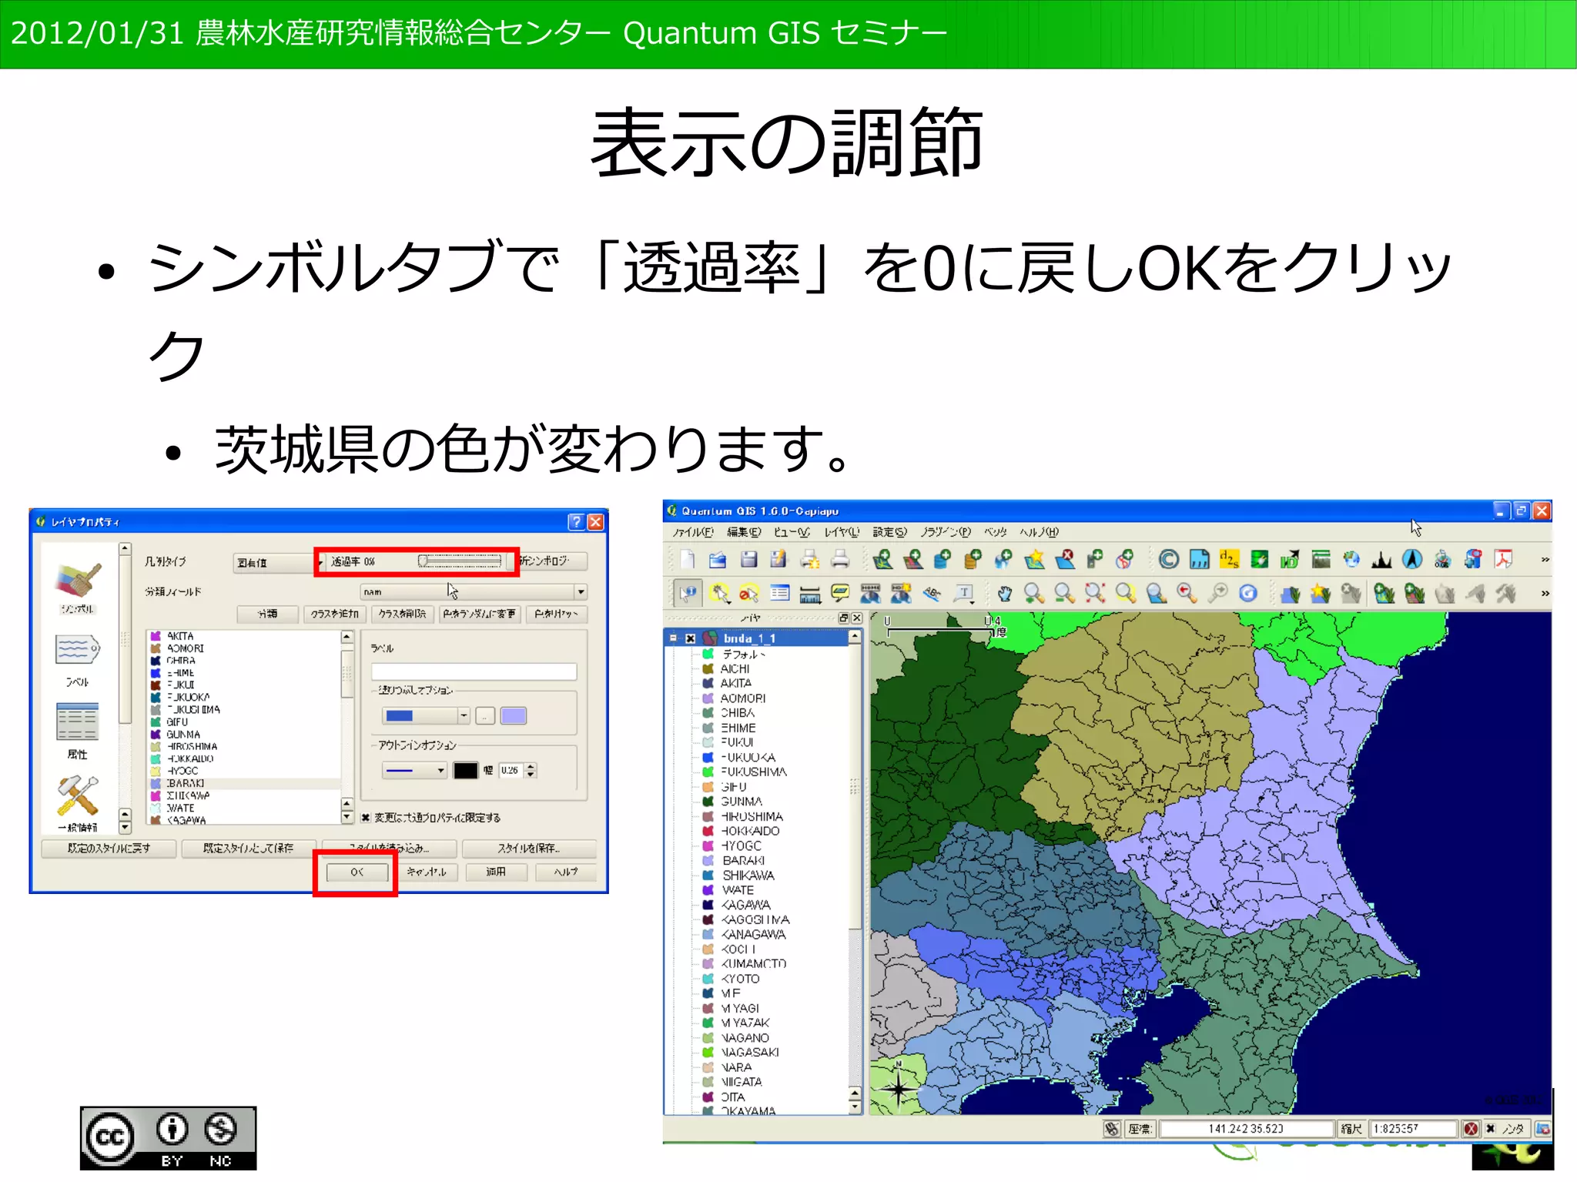Click the coordinate field in status bar

point(1246,1129)
